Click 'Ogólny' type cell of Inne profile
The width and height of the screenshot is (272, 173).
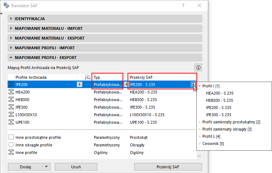[x=101, y=152]
